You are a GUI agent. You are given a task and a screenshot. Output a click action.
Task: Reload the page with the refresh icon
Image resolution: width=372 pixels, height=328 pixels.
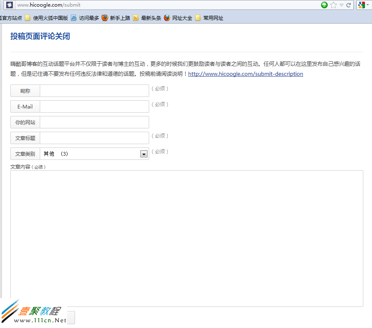pyautogui.click(x=349, y=5)
